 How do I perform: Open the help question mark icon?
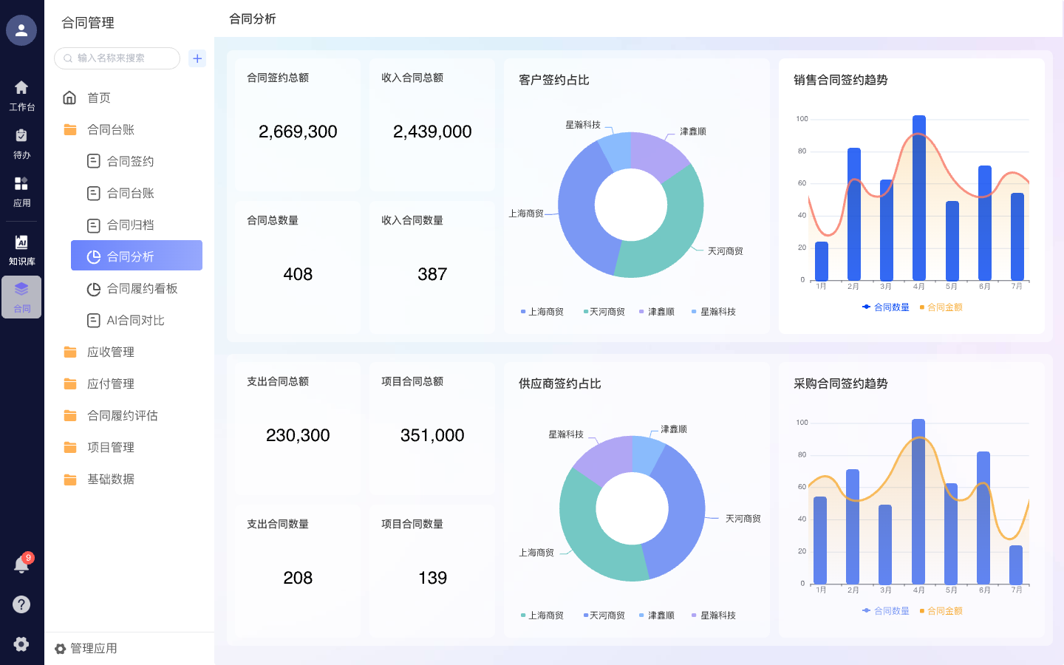pos(21,604)
